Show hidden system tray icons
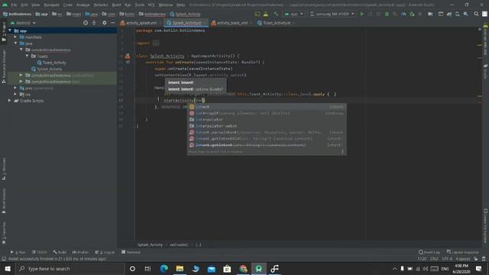 (394, 268)
